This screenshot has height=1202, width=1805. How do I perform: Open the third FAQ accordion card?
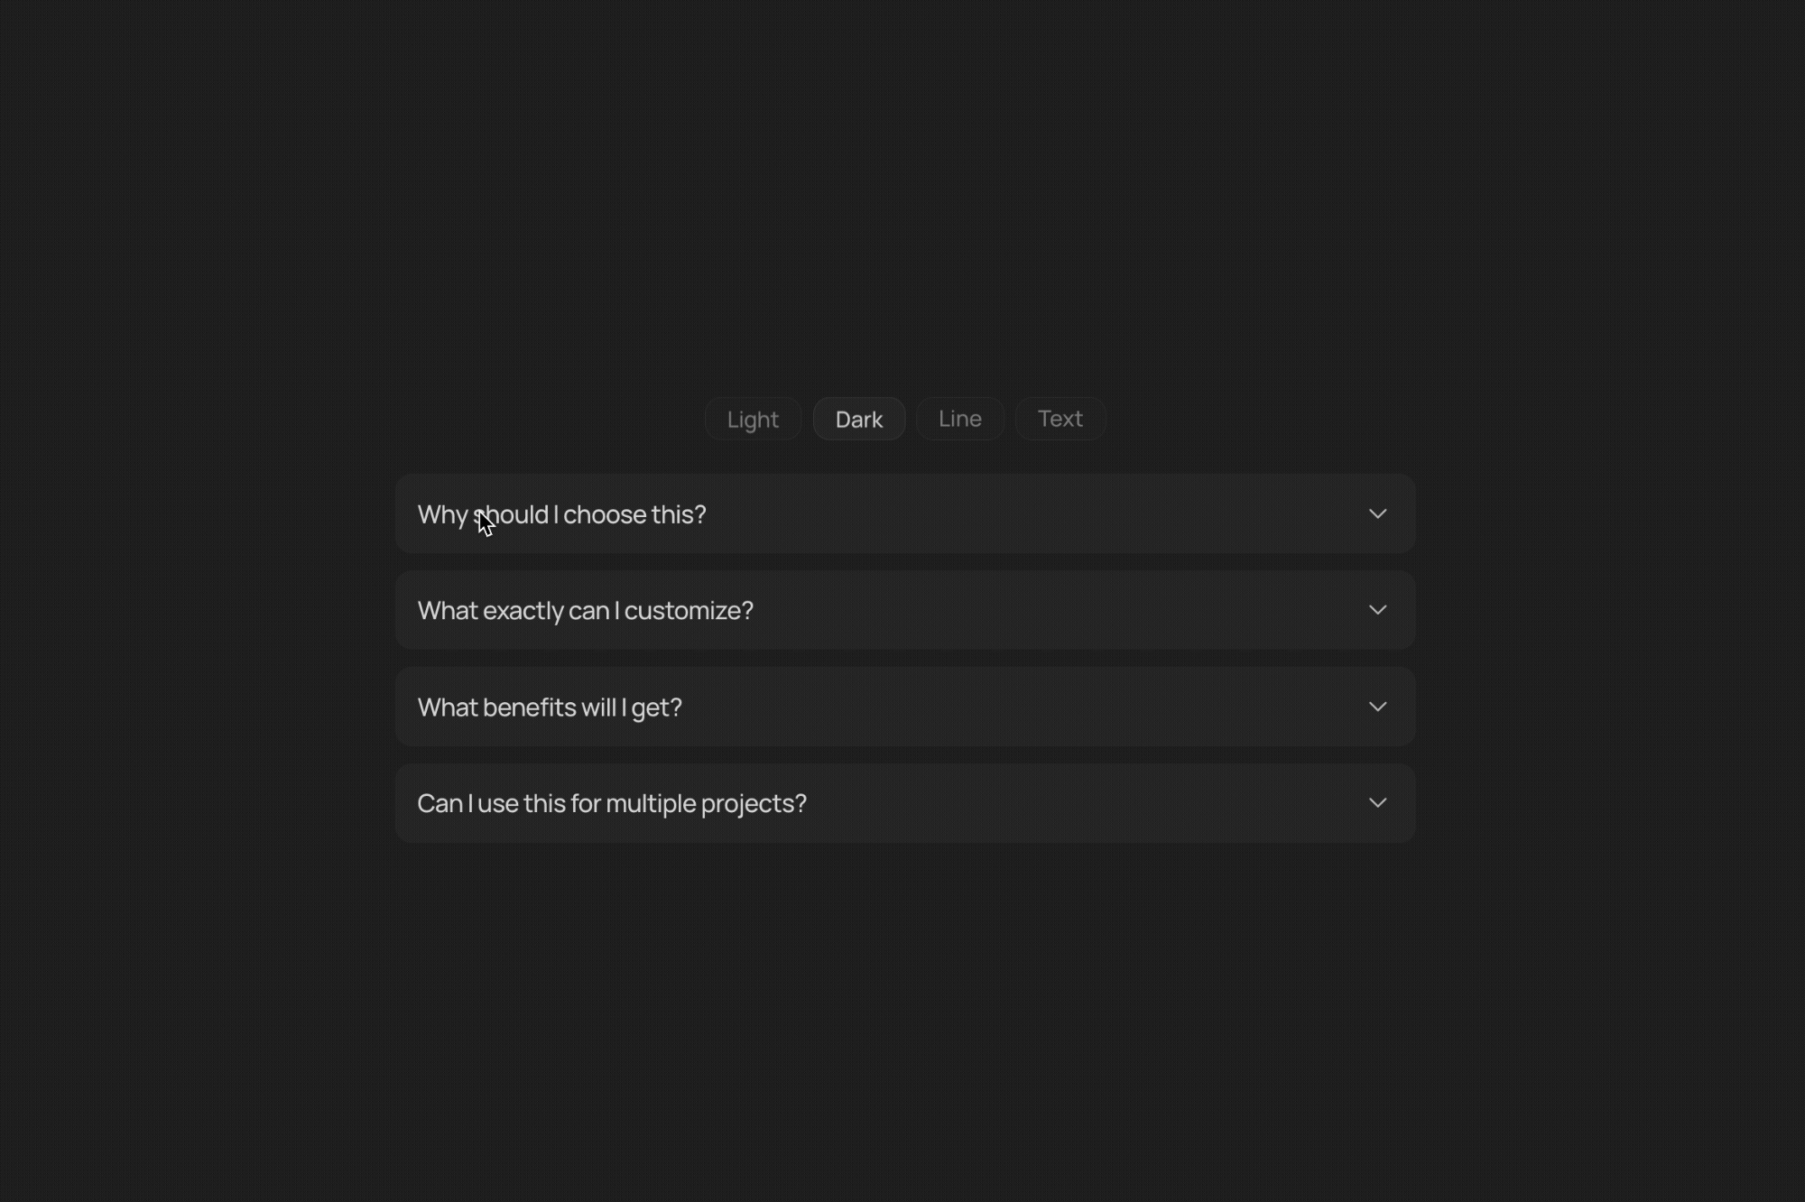(993, 707)
